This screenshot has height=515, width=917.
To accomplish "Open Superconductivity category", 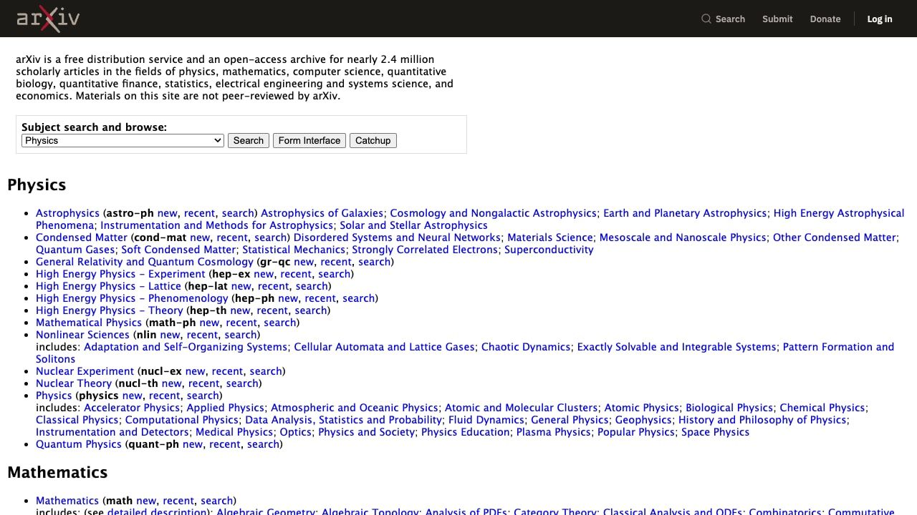I will 549,250.
